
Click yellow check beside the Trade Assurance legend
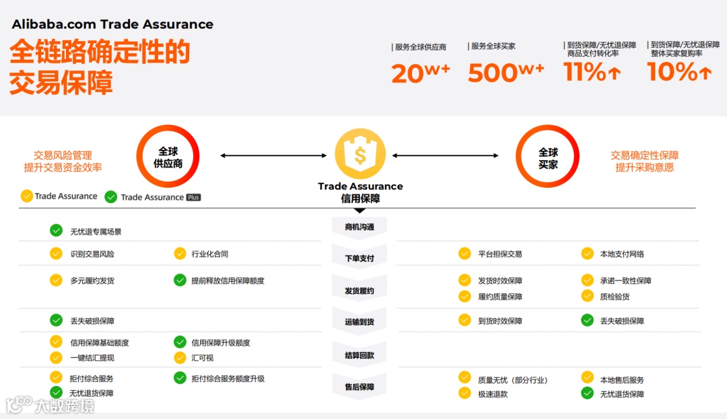click(x=26, y=196)
